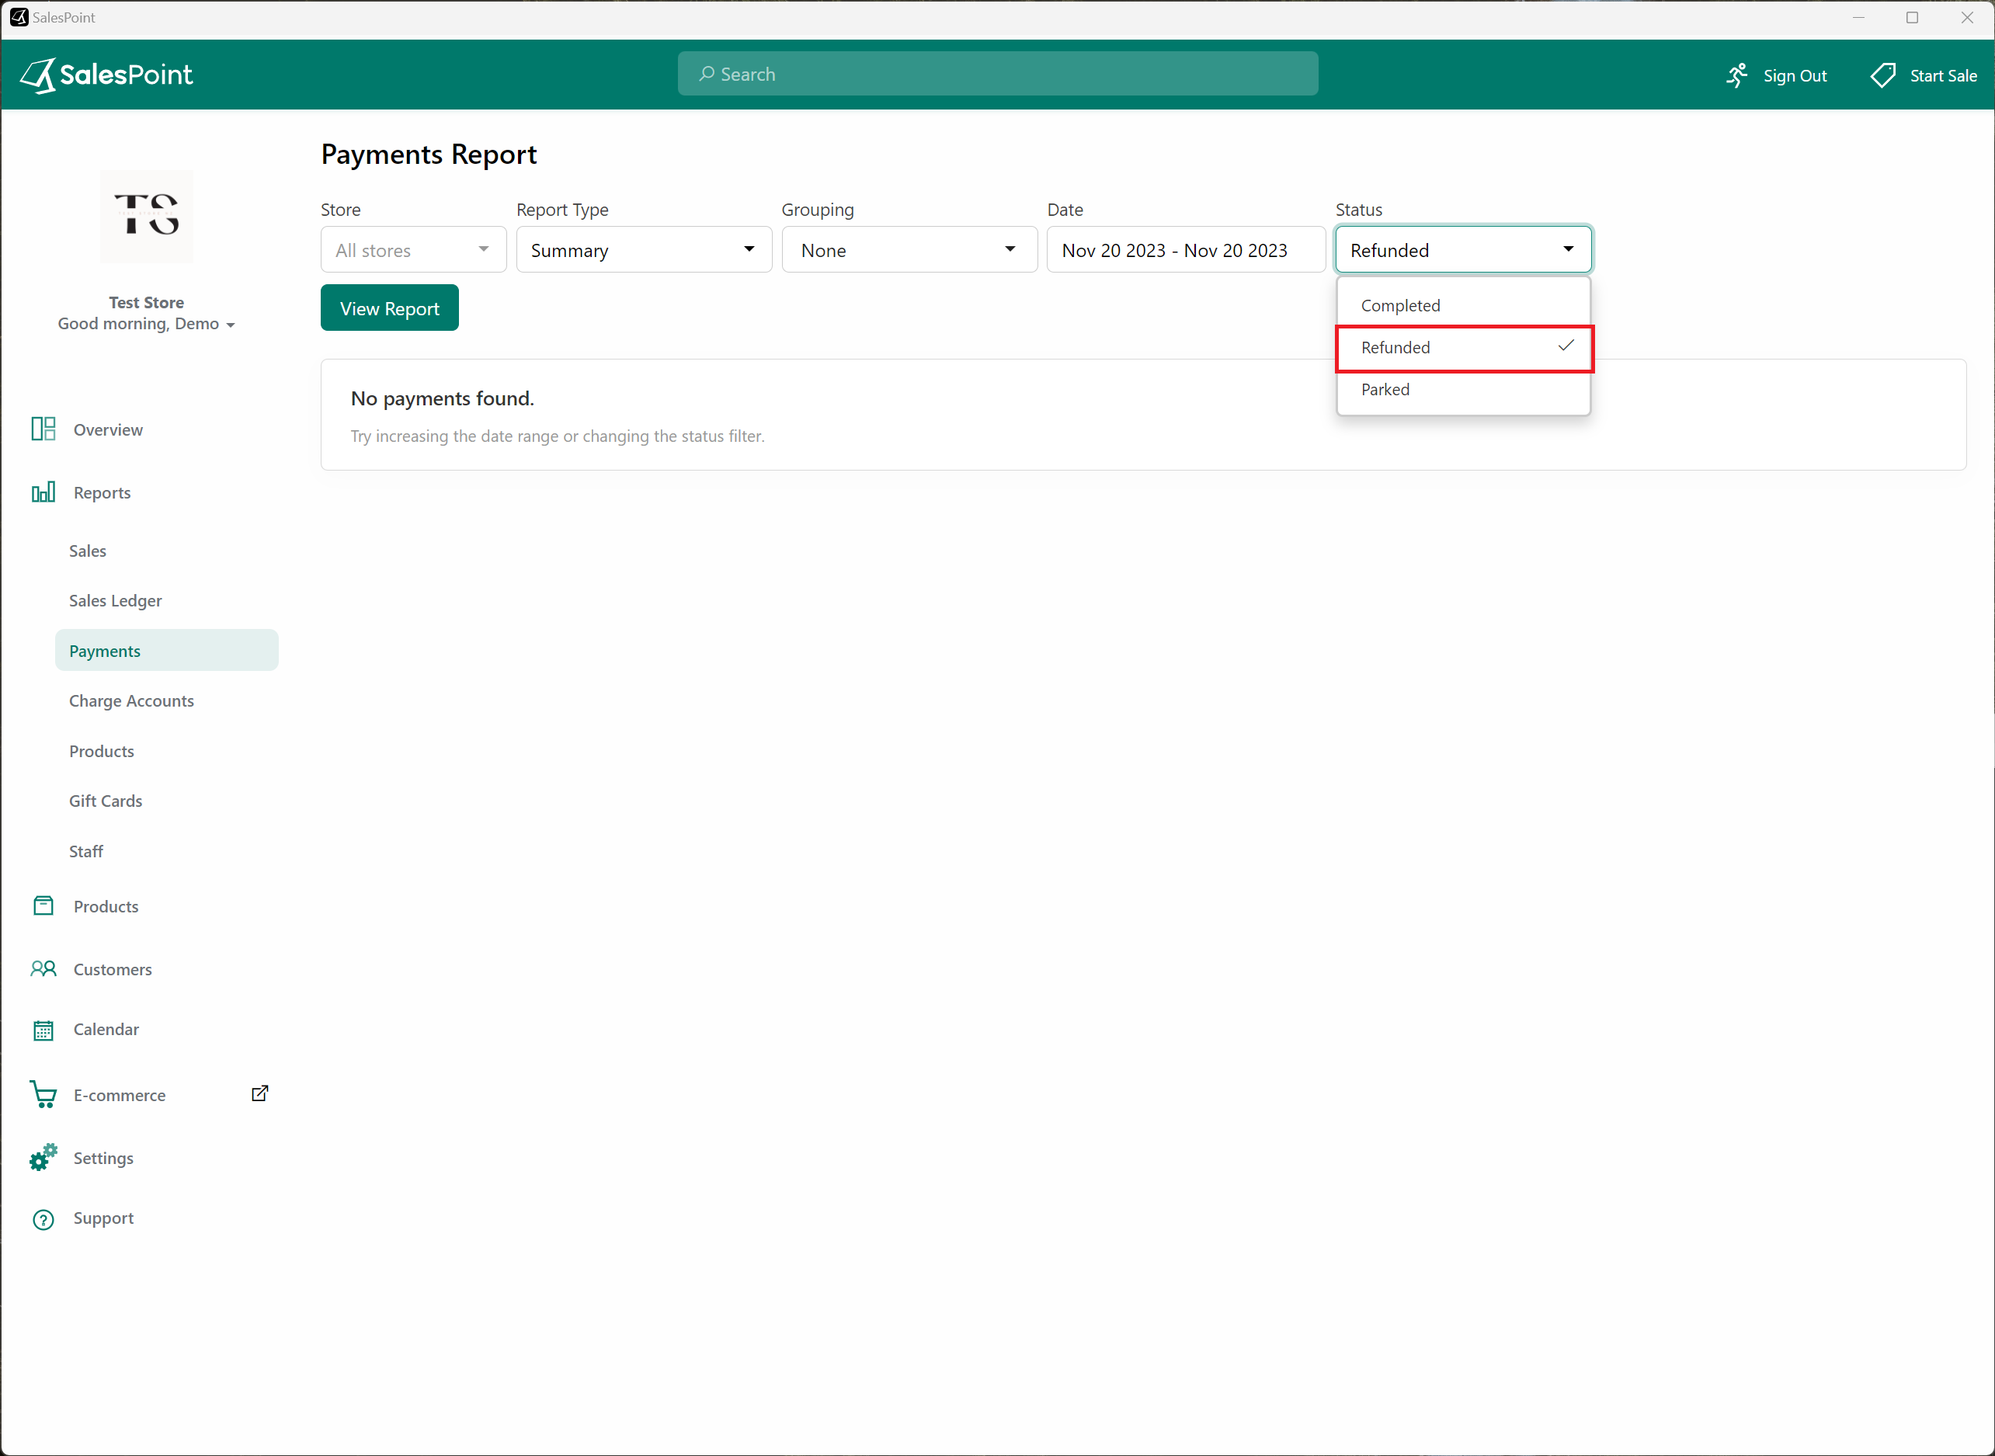
Task: Open the Grouping dropdown
Action: point(909,249)
